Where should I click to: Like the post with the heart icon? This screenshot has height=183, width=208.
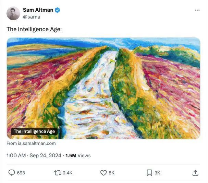(x=103, y=173)
